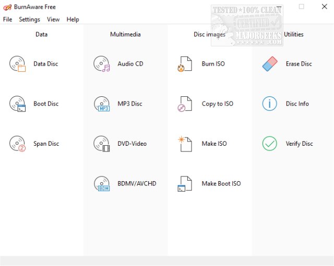
Task: Launch the Audio CD icon
Action: coord(102,64)
